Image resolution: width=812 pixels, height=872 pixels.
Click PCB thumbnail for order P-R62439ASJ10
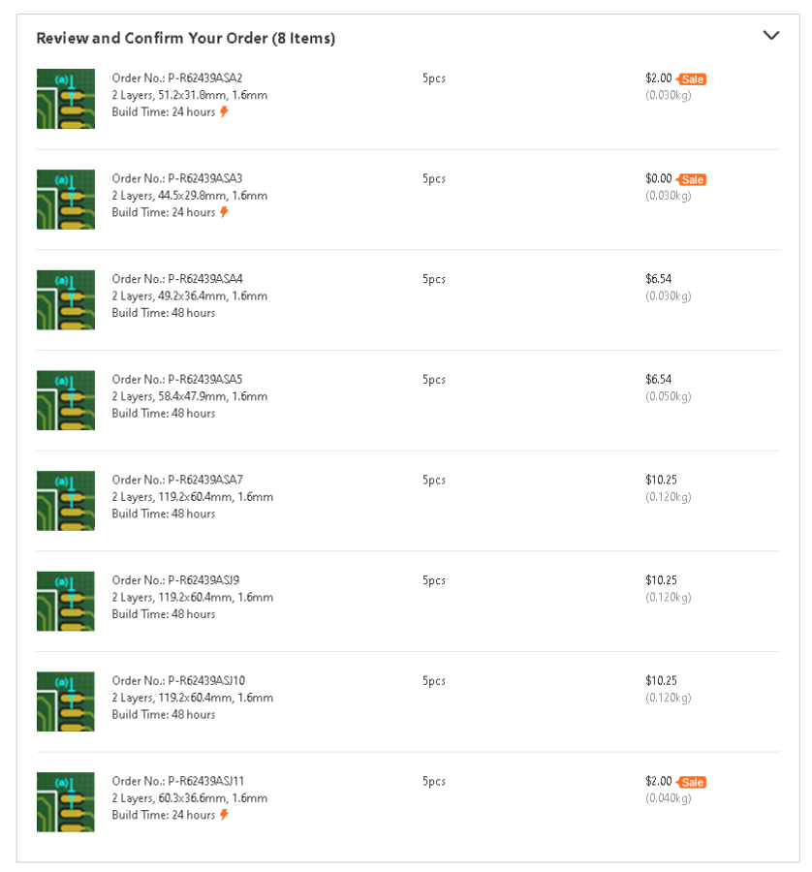click(66, 701)
